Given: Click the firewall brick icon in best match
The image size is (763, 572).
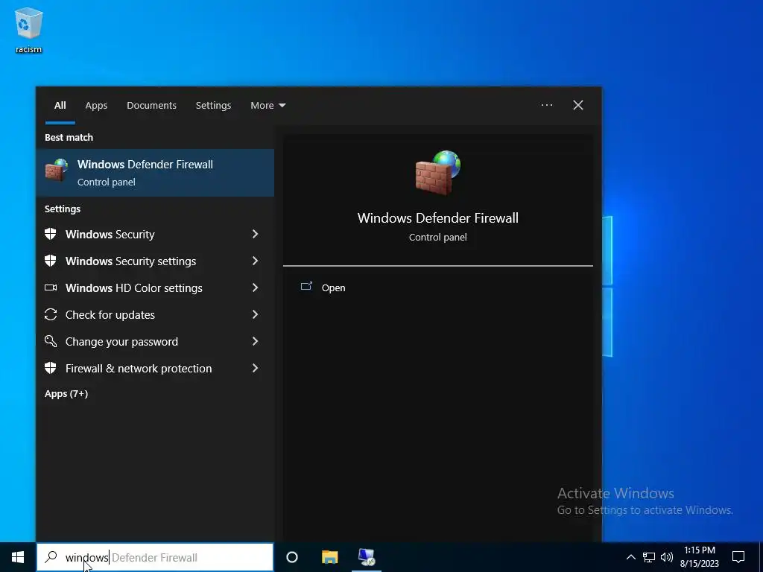Looking at the screenshot, I should pyautogui.click(x=57, y=170).
